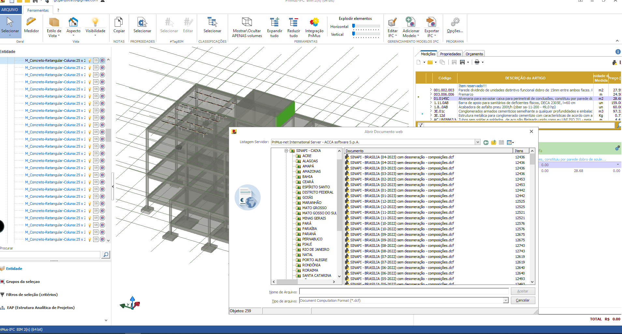Screen dimensions: 622x334
Task: Open the ARQUIVO menu
Action: 10,10
